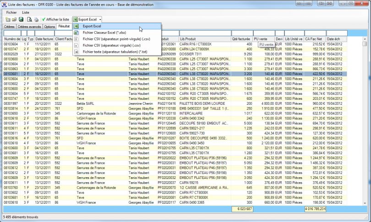Sort by Date éch column header
Image resolution: width=371 pixels, height=222 pixels.
tap(337, 39)
